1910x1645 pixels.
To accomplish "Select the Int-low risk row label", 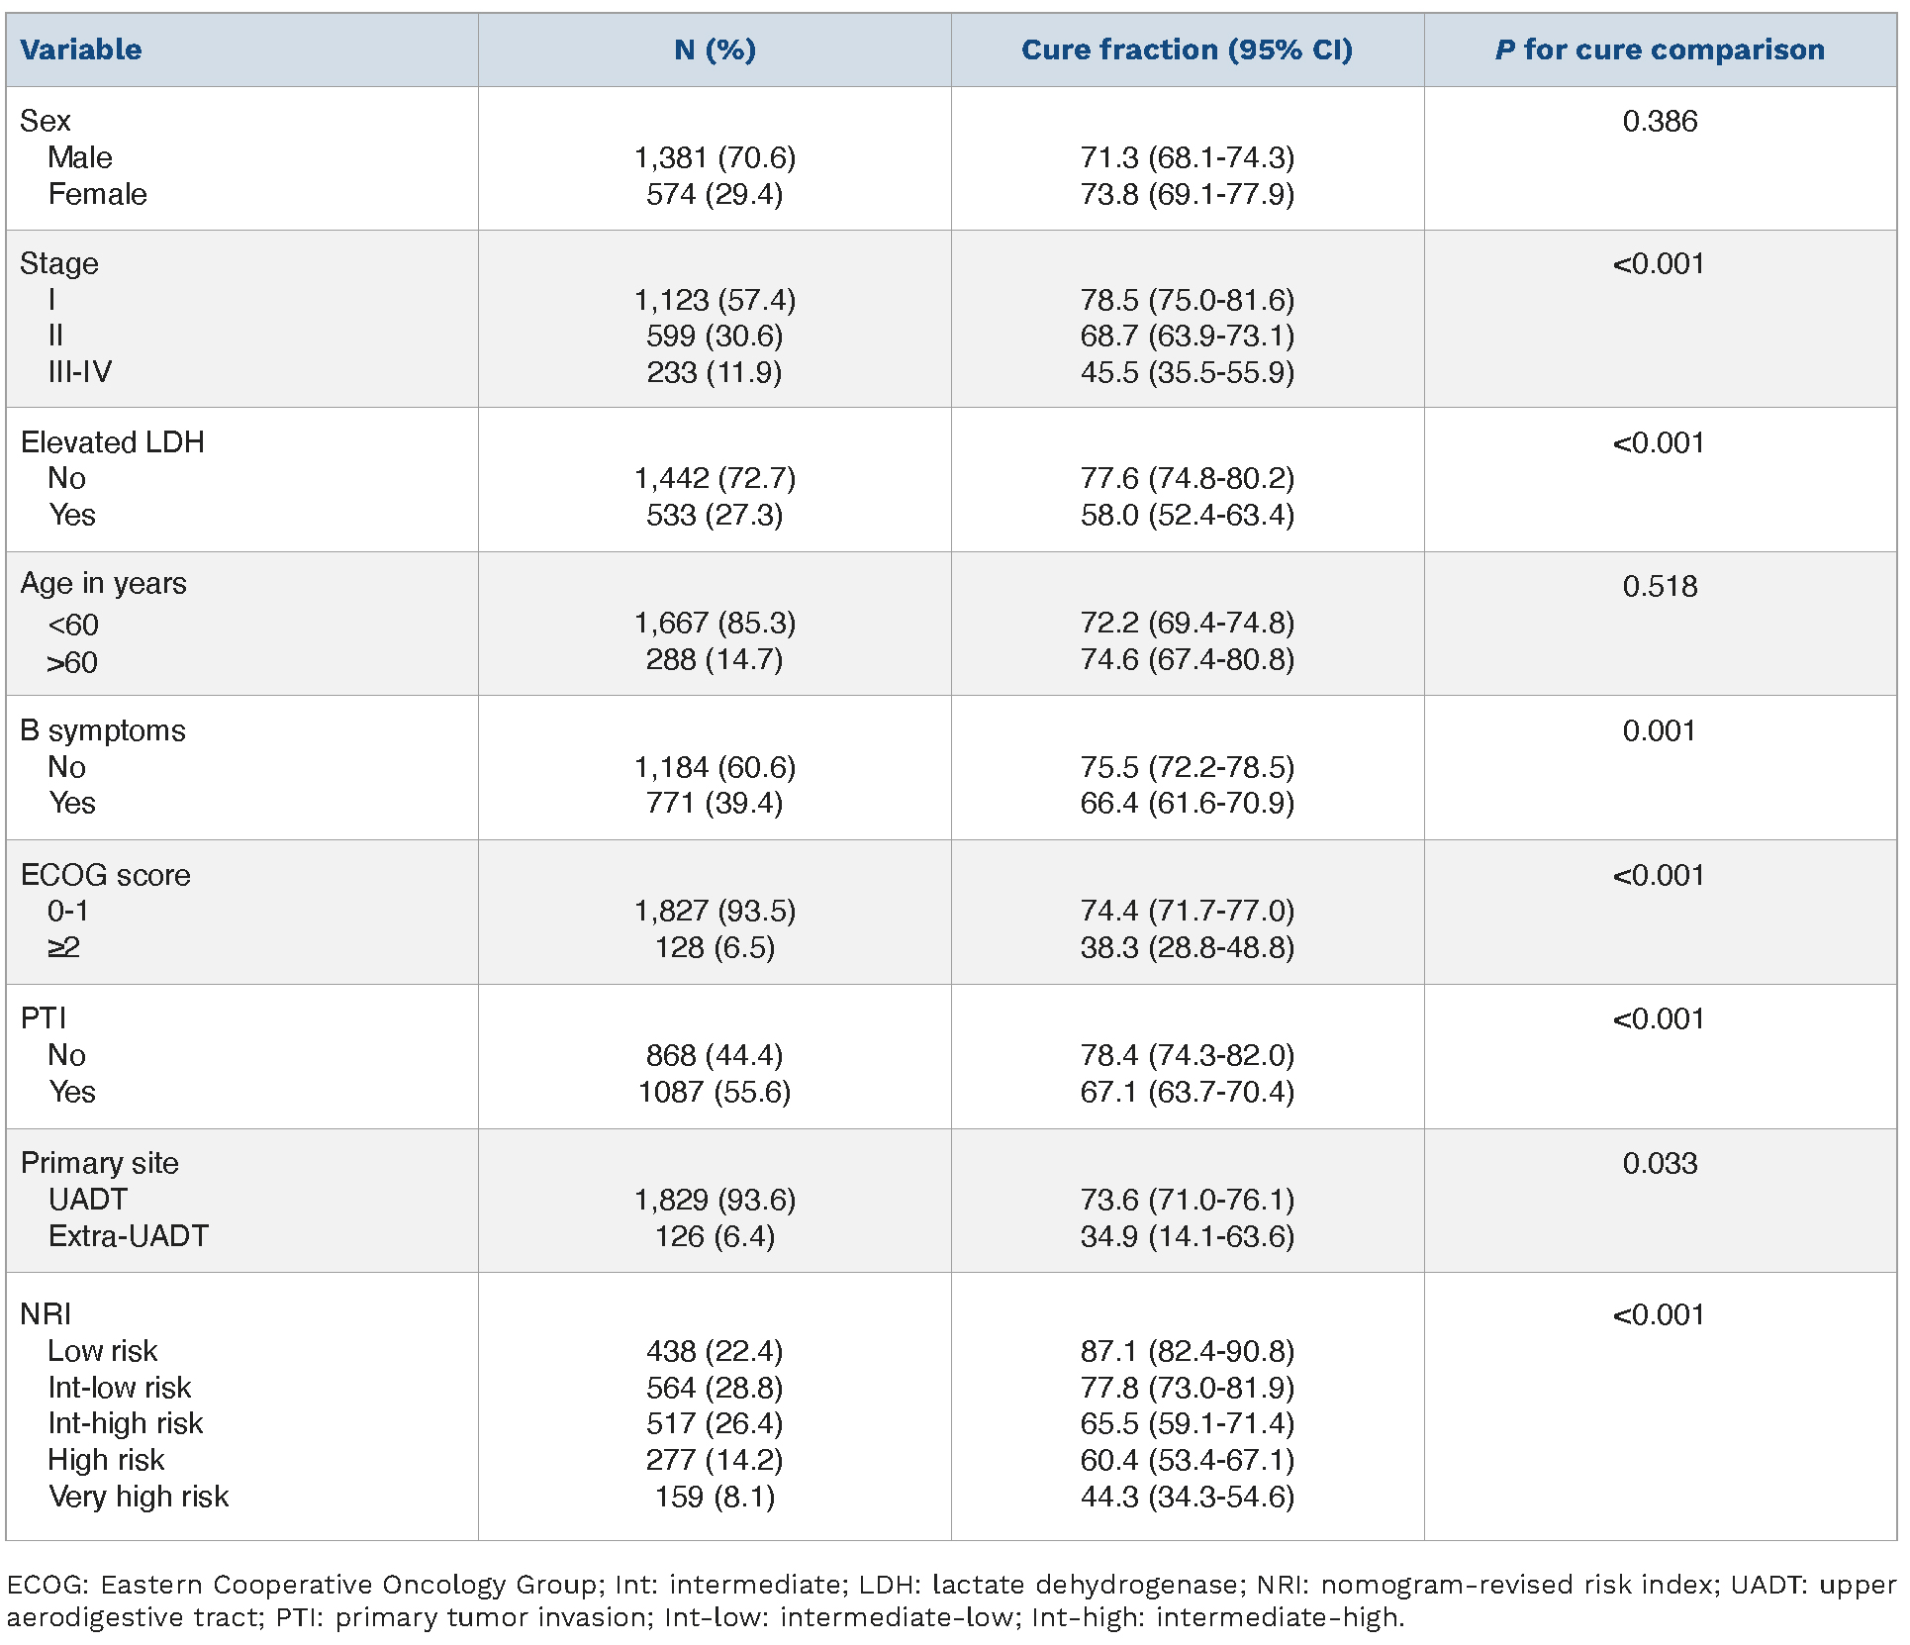I will click(x=120, y=1388).
